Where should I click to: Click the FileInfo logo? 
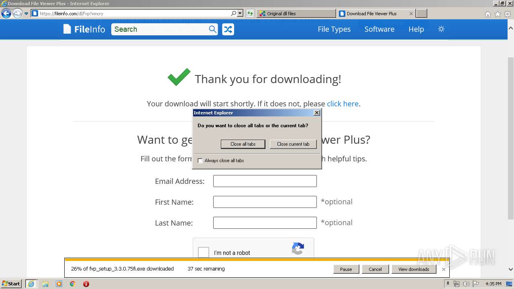[84, 29]
